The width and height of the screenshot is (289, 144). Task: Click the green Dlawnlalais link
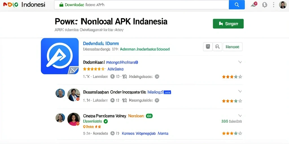(x=93, y=121)
